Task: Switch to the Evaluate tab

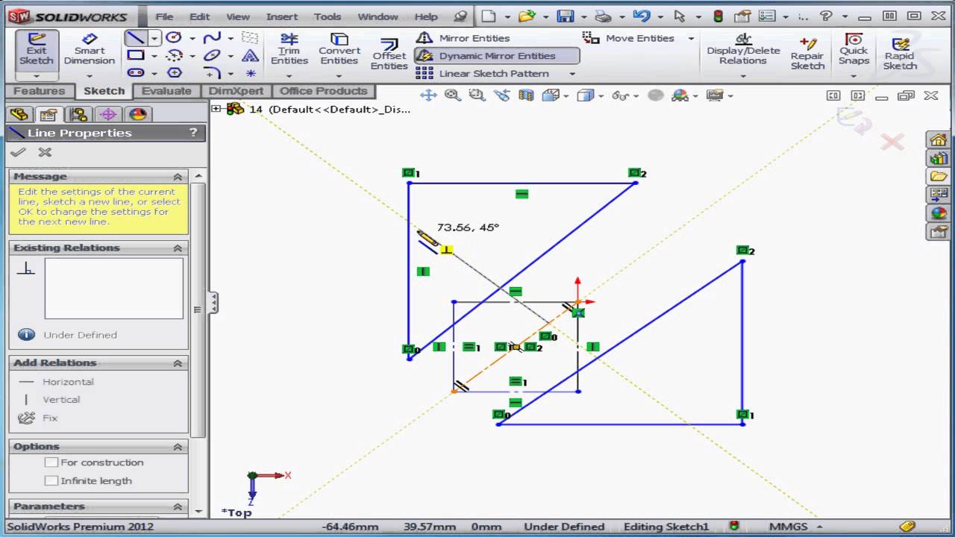Action: click(x=166, y=91)
